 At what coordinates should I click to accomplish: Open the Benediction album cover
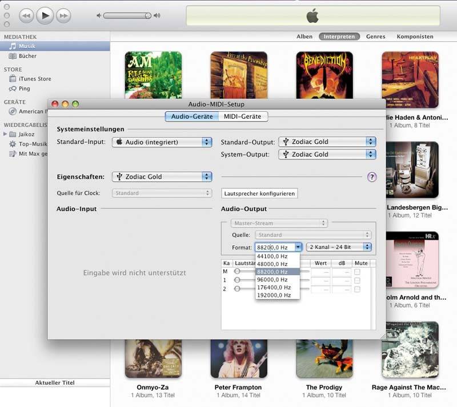point(324,75)
